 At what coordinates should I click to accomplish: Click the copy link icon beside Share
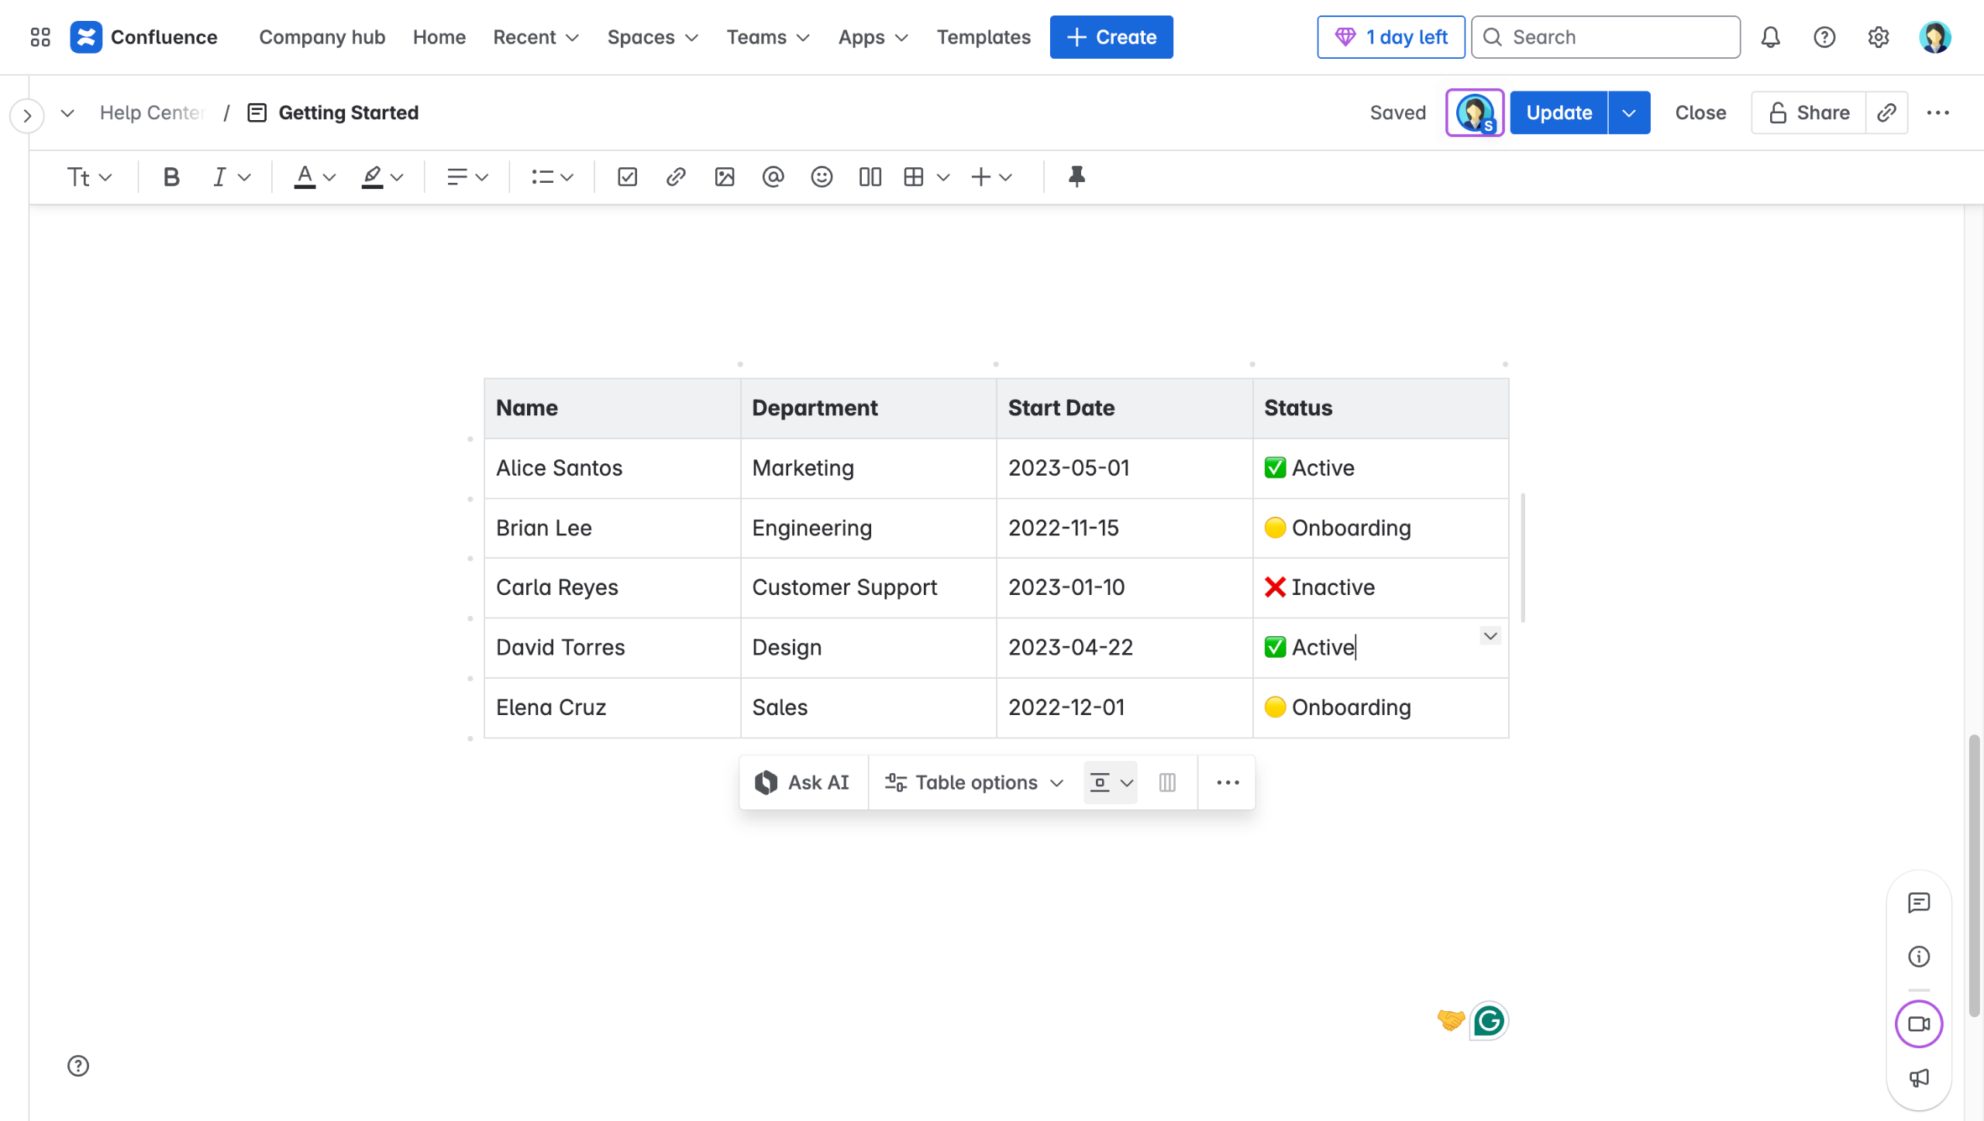pos(1886,113)
